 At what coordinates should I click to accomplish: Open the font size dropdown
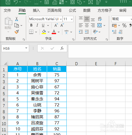coord(72,19)
